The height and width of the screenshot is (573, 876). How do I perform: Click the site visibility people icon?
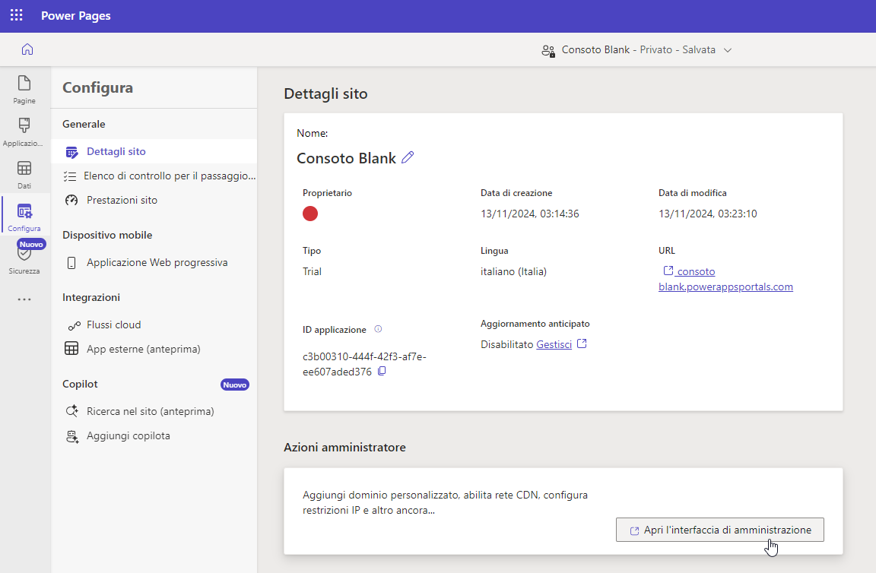click(548, 51)
